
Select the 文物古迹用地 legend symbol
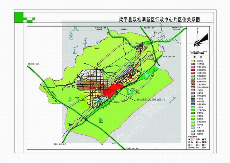tap(193, 84)
